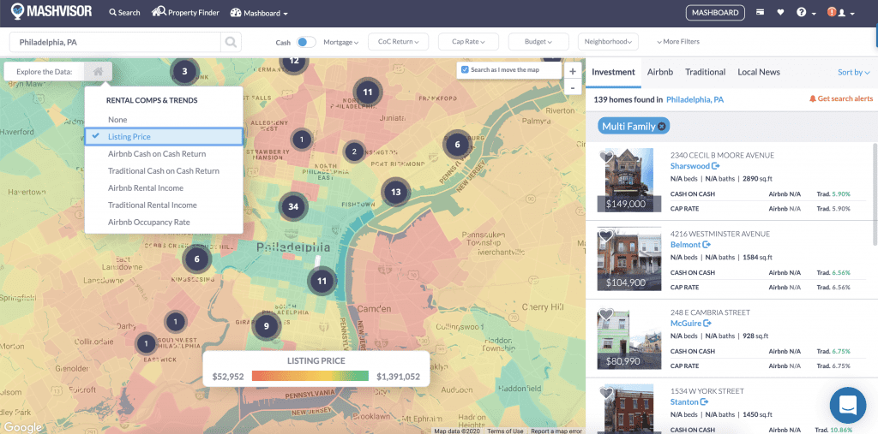This screenshot has width=878, height=434.
Task: Expand More Filters
Action: pos(678,42)
